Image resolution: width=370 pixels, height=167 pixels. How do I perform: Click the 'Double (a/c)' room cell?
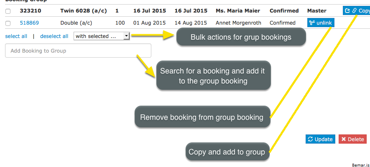(76, 23)
